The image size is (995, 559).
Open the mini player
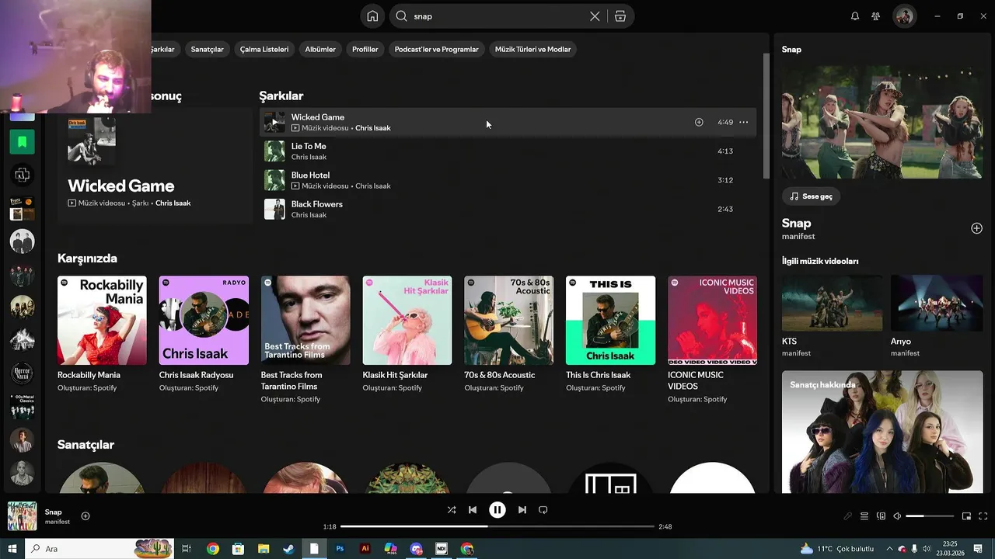pos(967,516)
